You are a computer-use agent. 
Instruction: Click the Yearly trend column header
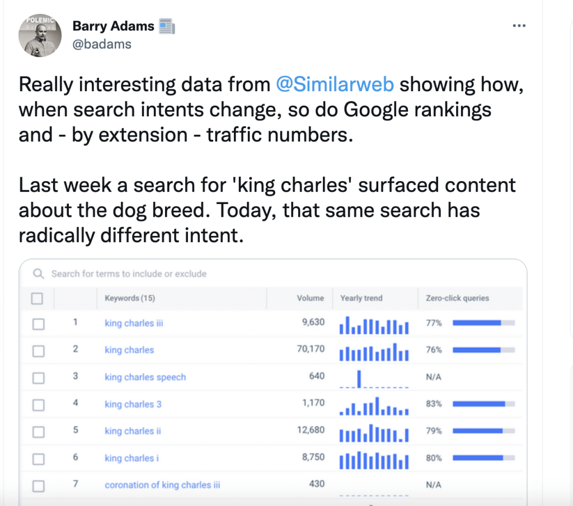coord(361,299)
